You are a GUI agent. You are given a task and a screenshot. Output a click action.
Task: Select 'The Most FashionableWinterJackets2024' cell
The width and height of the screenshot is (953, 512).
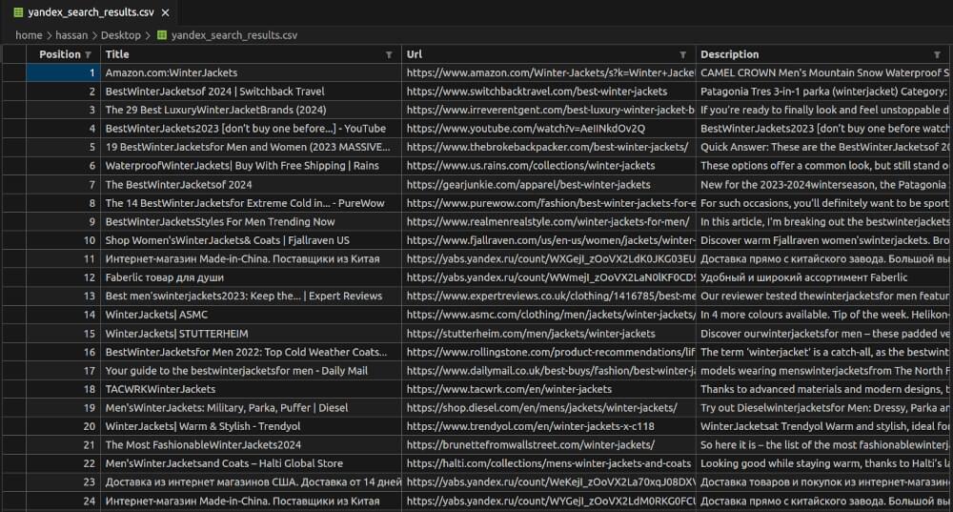[251, 444]
